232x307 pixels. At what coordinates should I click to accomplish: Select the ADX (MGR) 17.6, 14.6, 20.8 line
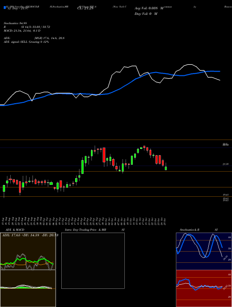tap(34, 38)
